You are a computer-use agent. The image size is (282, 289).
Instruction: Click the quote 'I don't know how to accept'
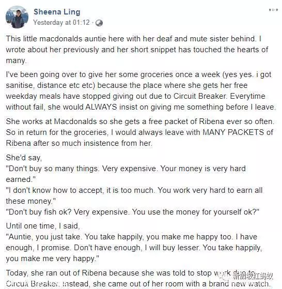[x=134, y=195]
